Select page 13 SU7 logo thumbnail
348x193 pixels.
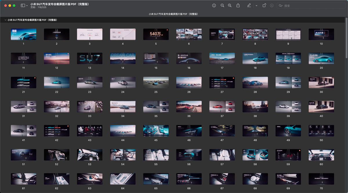point(90,58)
